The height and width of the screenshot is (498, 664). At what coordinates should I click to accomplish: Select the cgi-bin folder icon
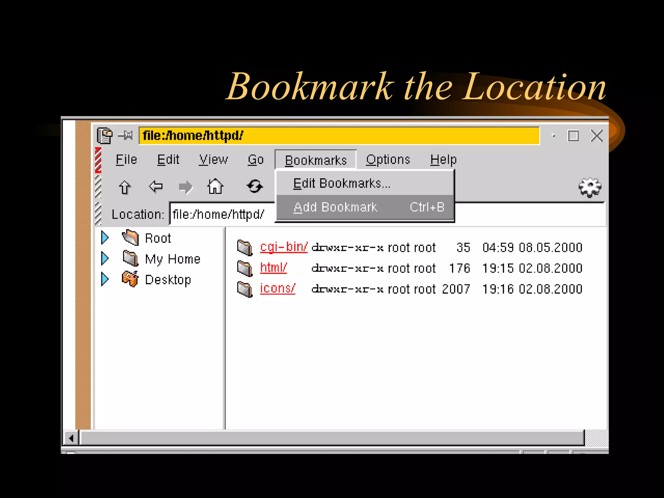click(245, 248)
